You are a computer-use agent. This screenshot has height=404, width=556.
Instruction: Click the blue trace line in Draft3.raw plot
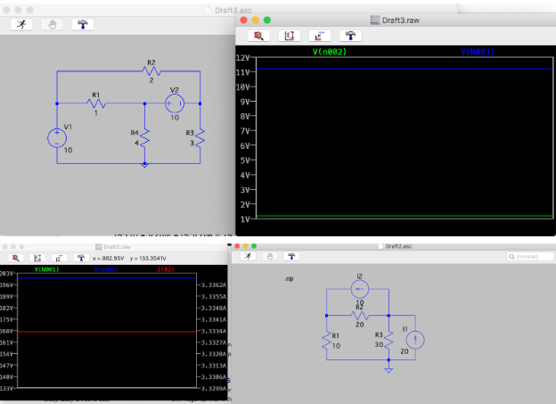405,69
